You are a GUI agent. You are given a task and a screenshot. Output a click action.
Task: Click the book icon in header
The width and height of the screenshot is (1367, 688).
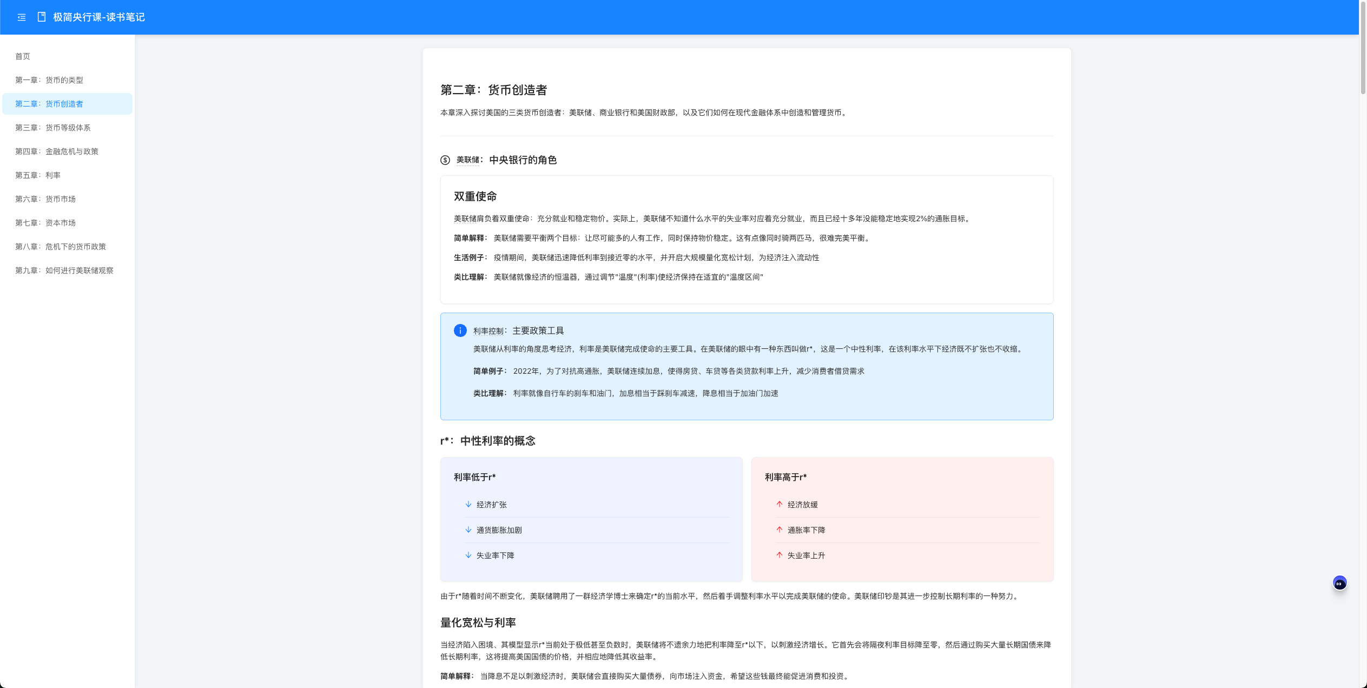click(x=42, y=17)
